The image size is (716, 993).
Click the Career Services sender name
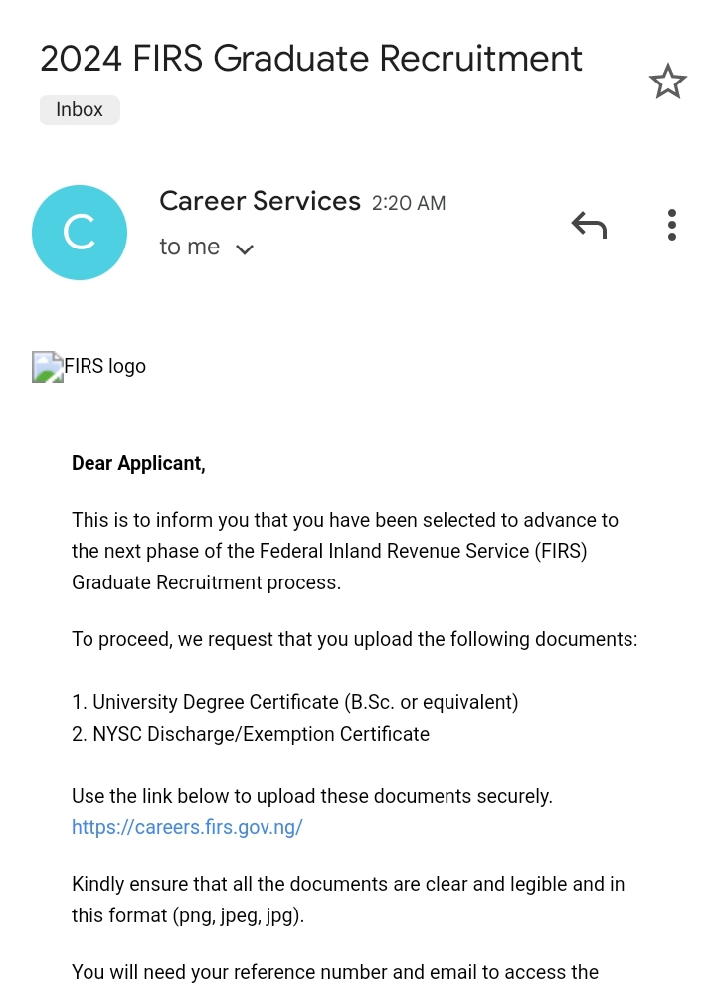[x=260, y=201]
